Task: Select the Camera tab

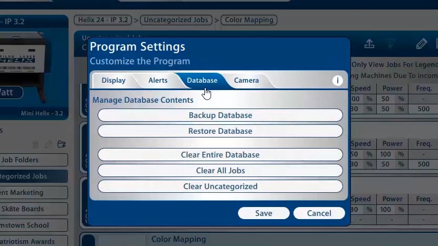Action: (x=246, y=81)
